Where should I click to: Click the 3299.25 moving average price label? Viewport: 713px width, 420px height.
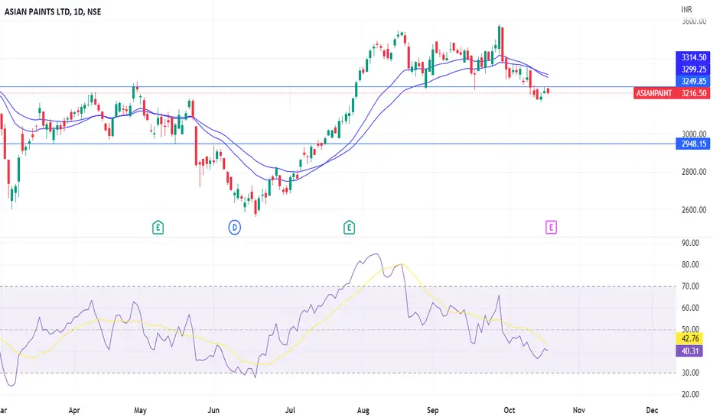[x=693, y=69]
